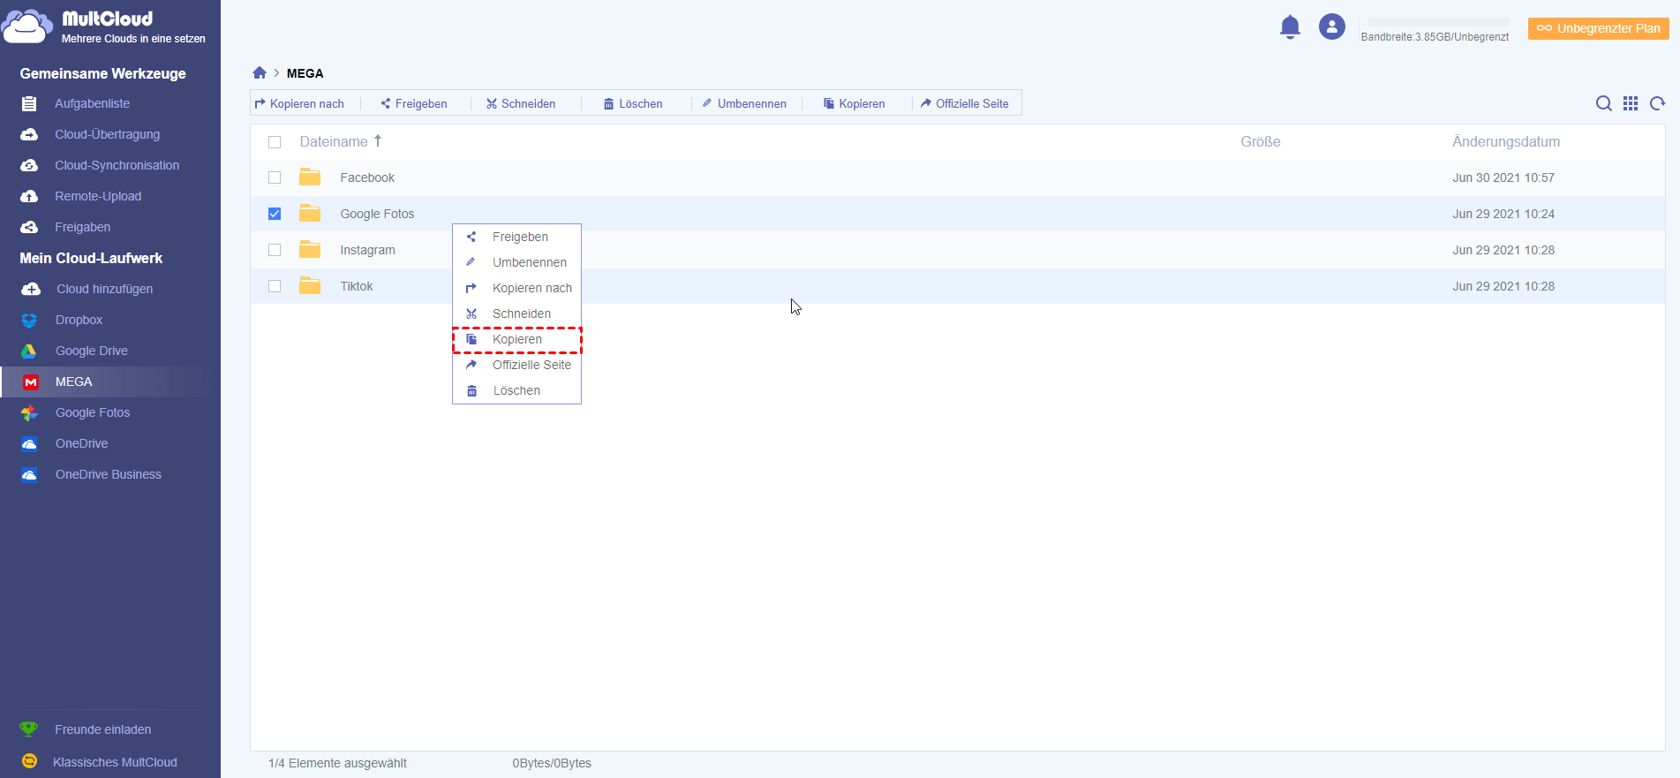Click the Dropbox icon in sidebar

tap(29, 320)
